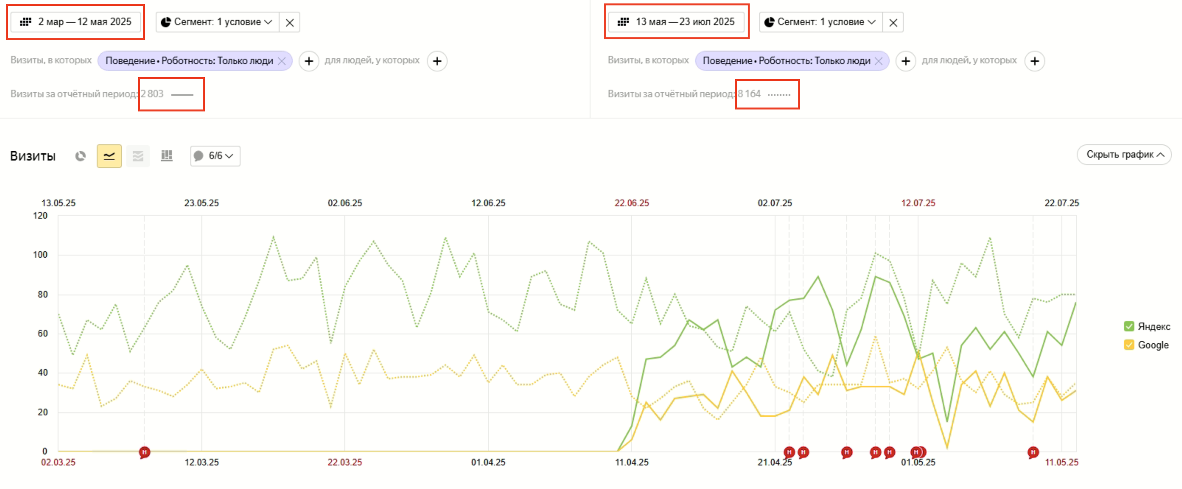Switch to line chart view icon
The width and height of the screenshot is (1182, 489).
click(109, 156)
